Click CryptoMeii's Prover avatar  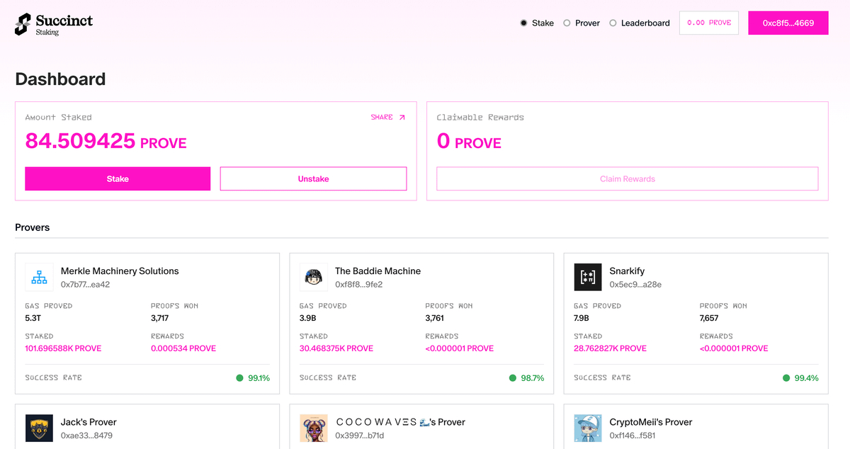(588, 428)
